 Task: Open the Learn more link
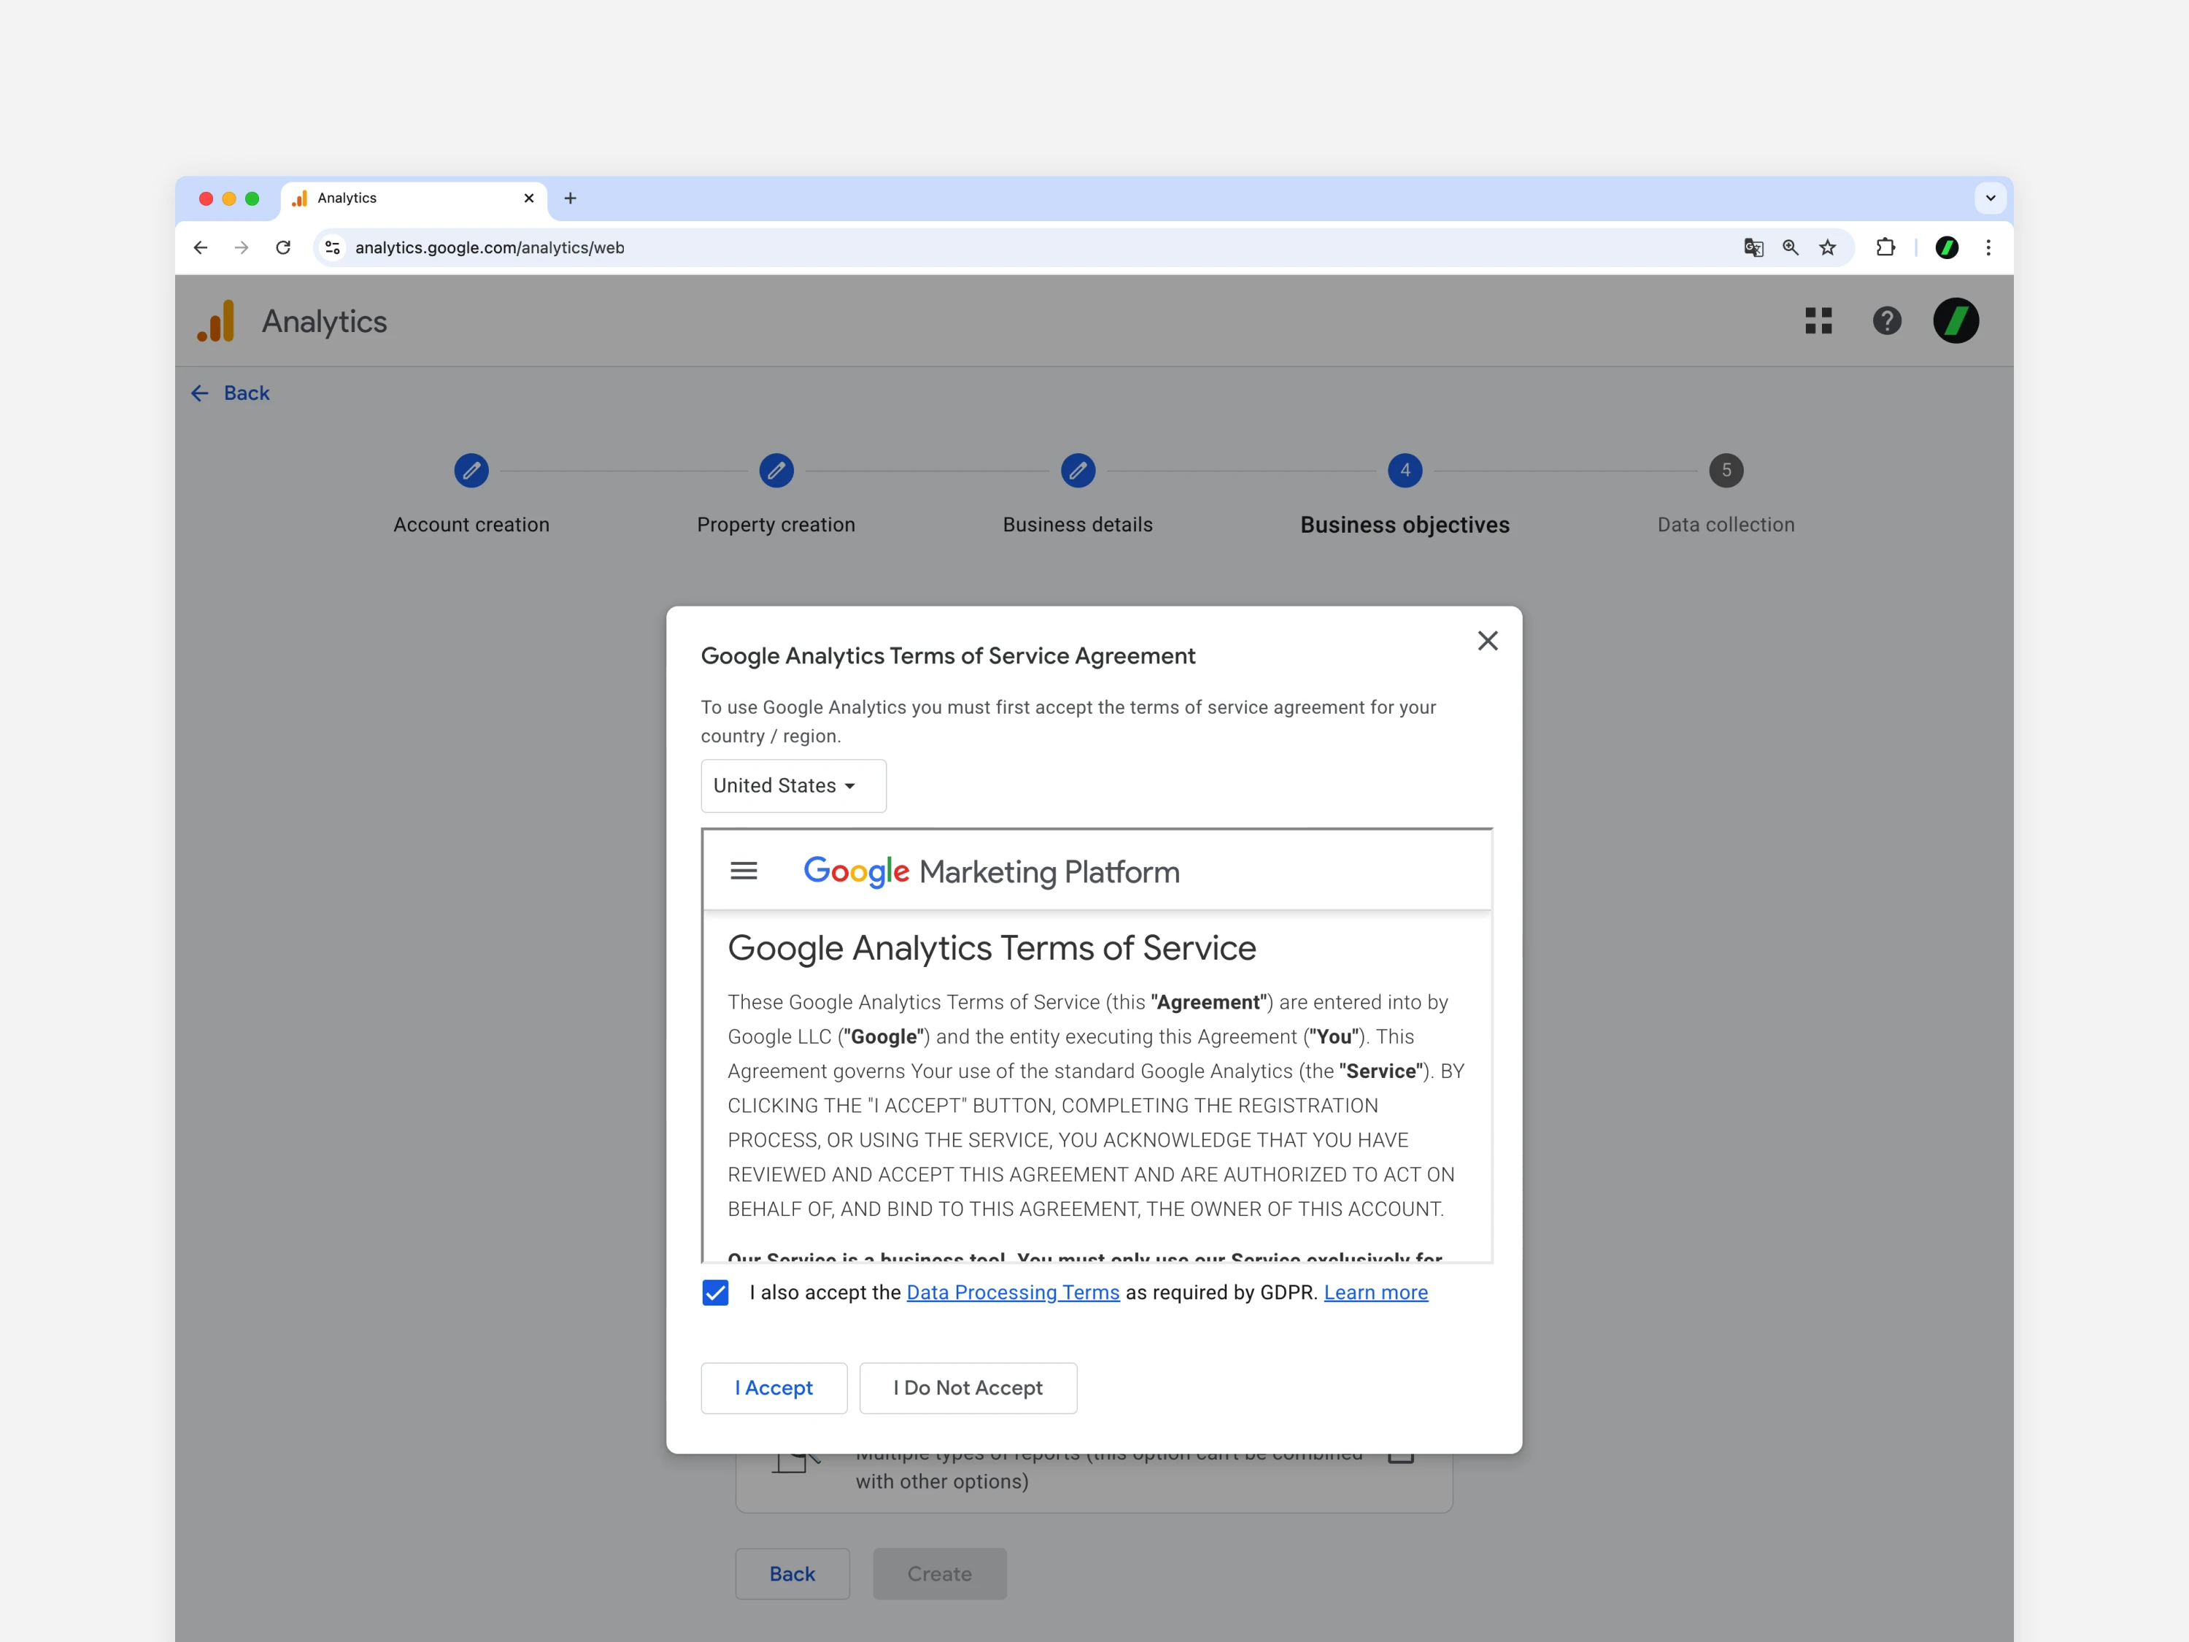[1375, 1292]
